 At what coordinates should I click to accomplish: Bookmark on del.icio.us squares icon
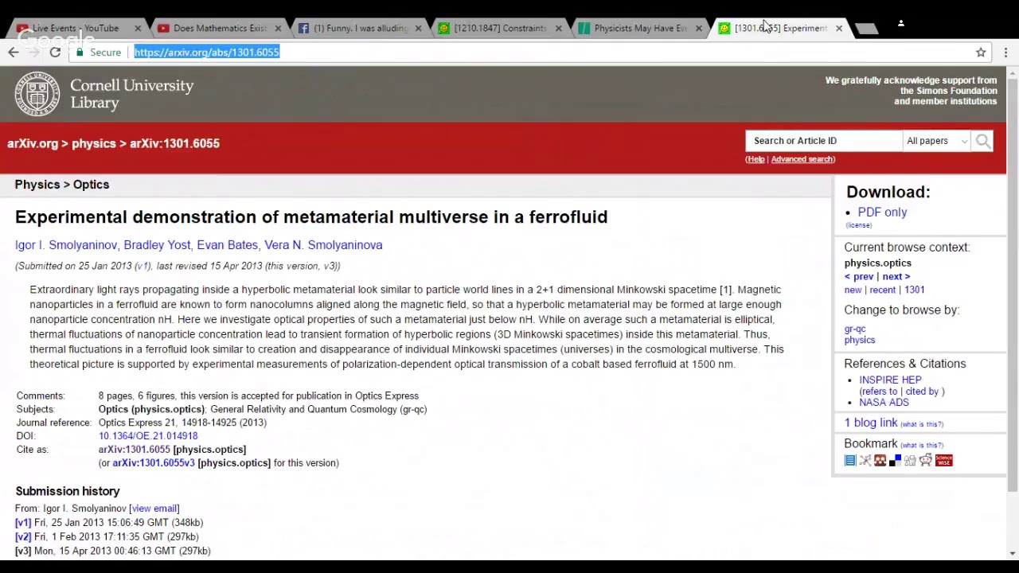click(x=895, y=460)
